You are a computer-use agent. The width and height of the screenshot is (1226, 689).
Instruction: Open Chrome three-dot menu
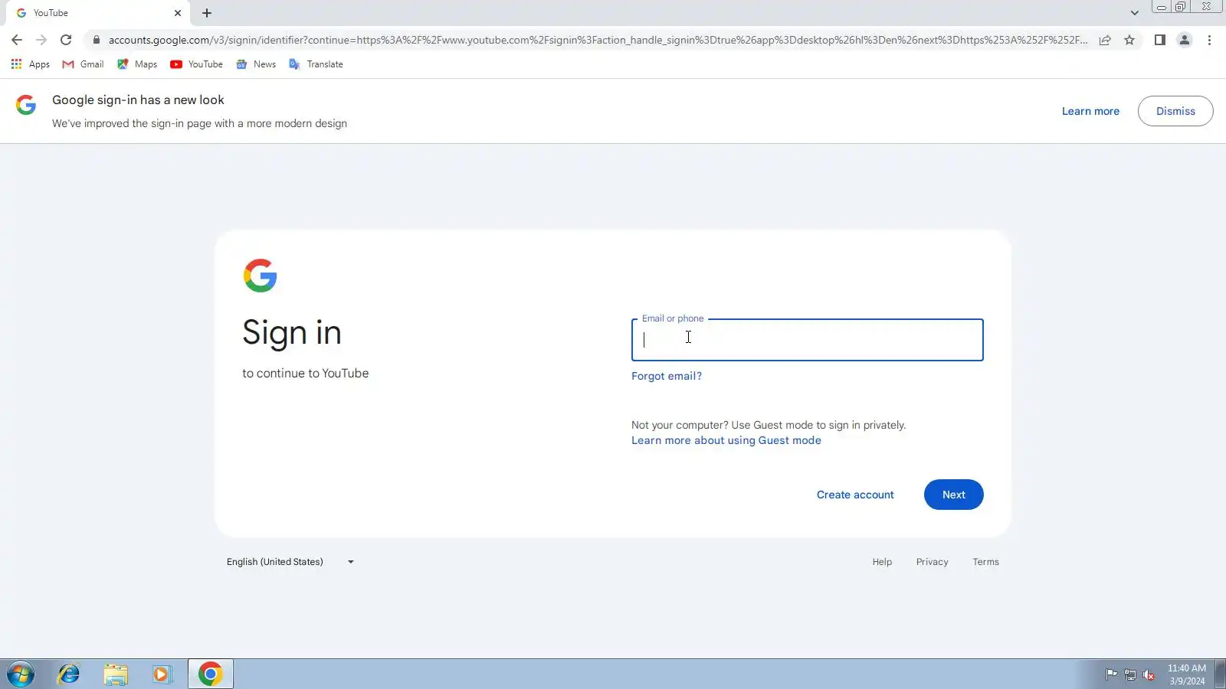1209,40
